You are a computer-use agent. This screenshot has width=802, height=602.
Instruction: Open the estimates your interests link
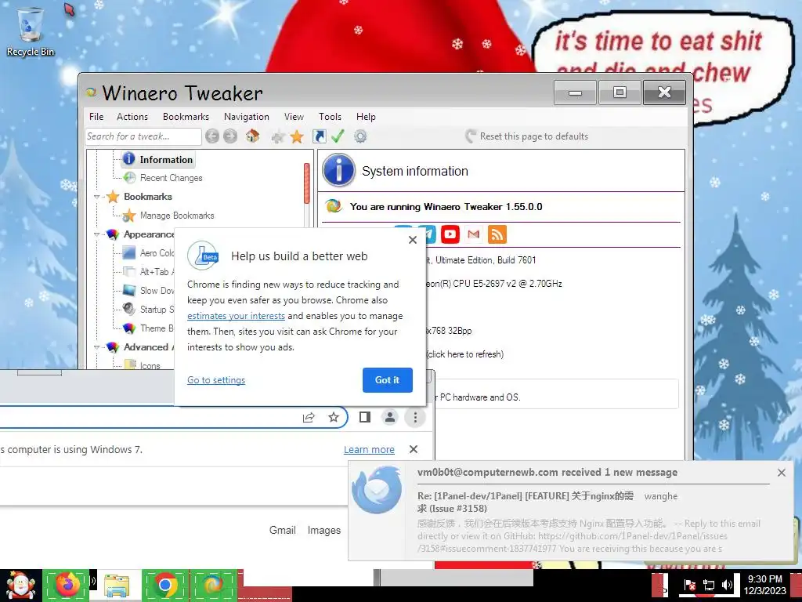pos(236,316)
